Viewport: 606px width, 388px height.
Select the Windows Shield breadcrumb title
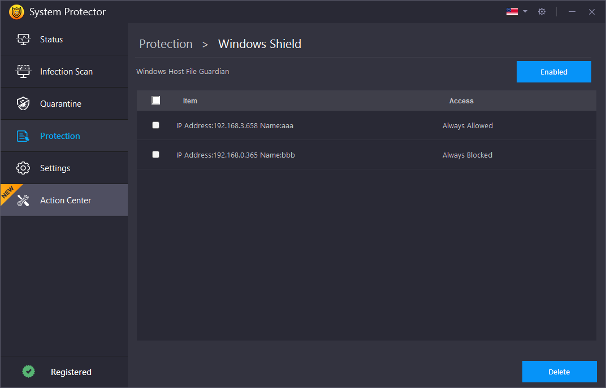coord(259,43)
